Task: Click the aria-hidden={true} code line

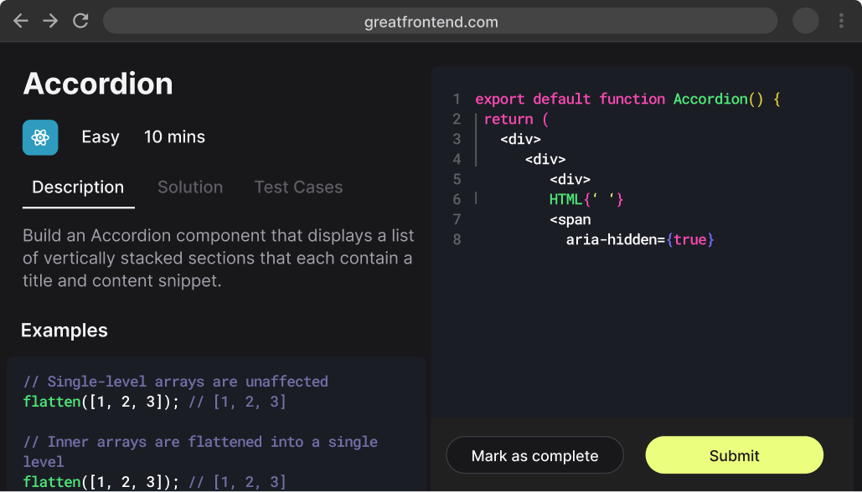Action: [640, 239]
